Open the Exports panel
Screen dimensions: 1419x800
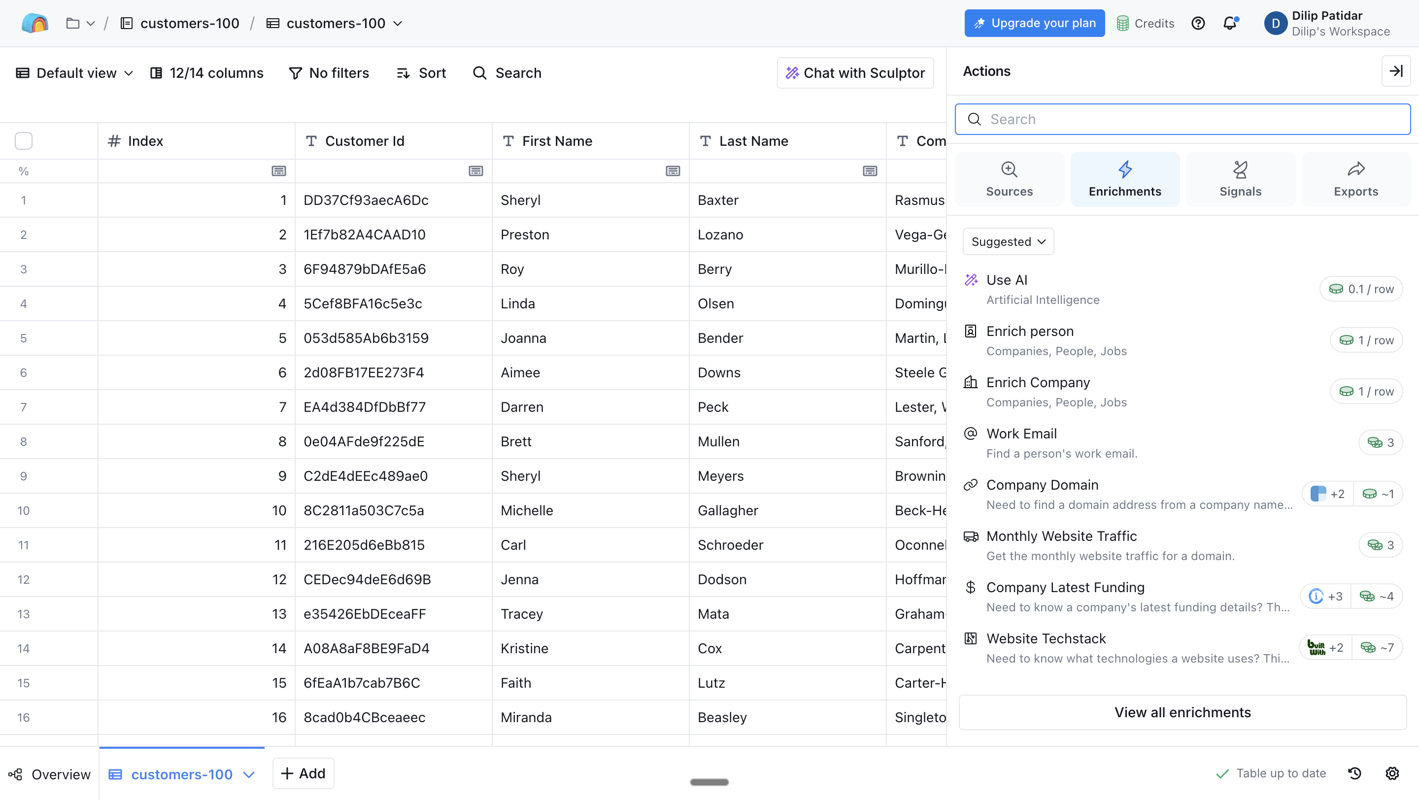(1355, 178)
